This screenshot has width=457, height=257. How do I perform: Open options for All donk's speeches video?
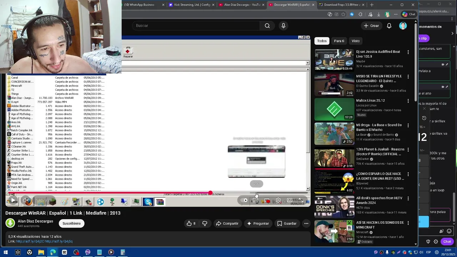coord(408,198)
